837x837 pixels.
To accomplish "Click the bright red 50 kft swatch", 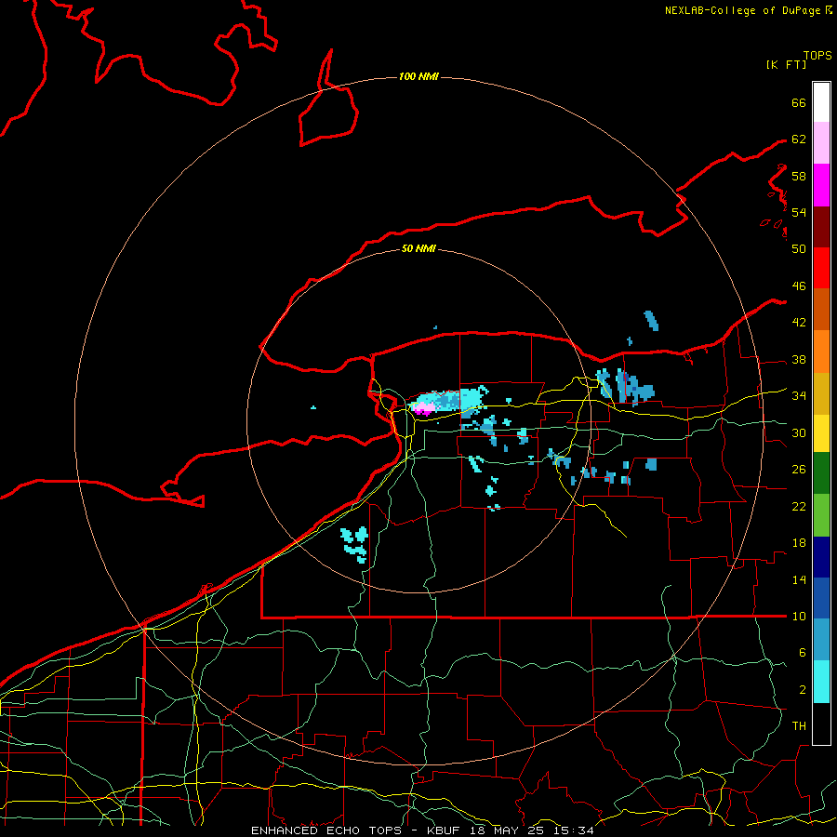I will coord(821,268).
